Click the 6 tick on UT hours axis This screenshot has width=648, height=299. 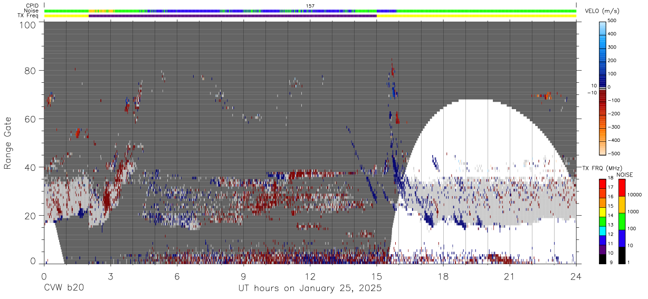pos(177,276)
